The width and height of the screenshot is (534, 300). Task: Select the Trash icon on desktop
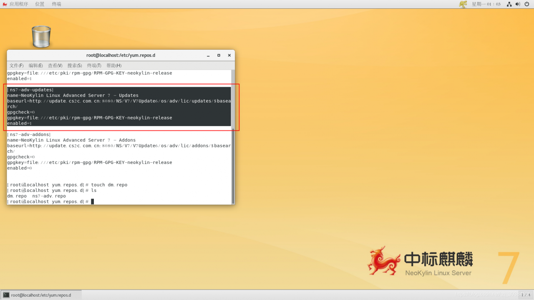(x=41, y=36)
